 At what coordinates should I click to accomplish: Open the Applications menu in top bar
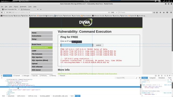(x=5, y=1)
